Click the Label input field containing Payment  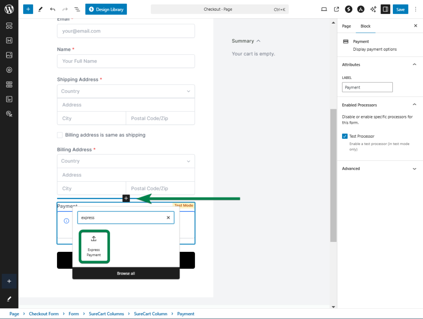point(367,87)
